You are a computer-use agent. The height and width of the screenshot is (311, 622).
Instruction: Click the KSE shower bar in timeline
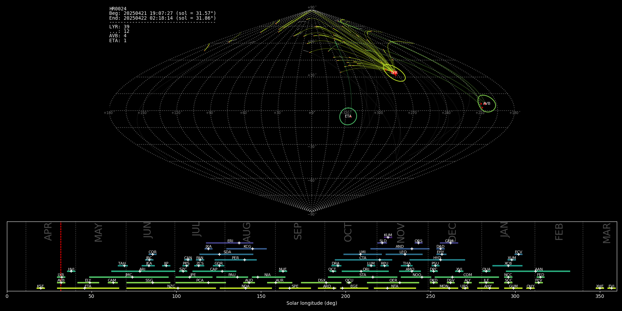41,288
